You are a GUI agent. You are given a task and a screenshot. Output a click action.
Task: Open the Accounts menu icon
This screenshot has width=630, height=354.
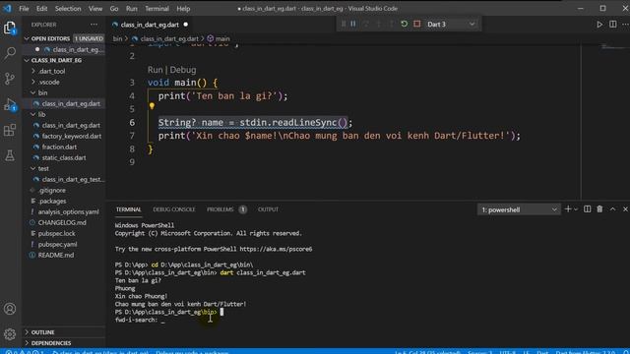(x=10, y=309)
